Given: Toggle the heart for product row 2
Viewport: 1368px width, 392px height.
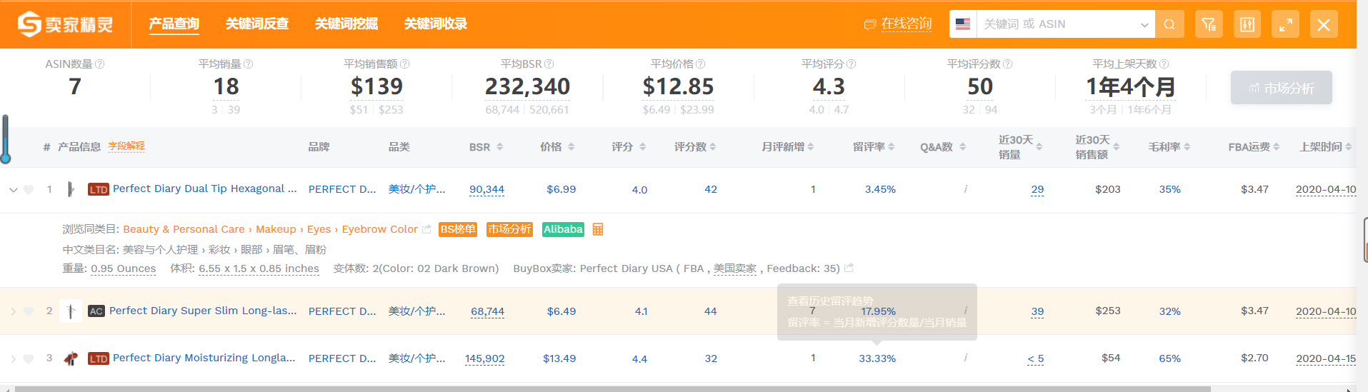Looking at the screenshot, I should pos(29,311).
